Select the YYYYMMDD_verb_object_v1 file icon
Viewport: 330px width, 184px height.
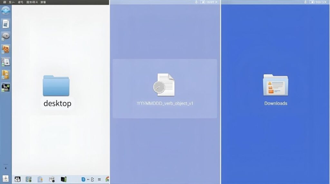point(164,85)
